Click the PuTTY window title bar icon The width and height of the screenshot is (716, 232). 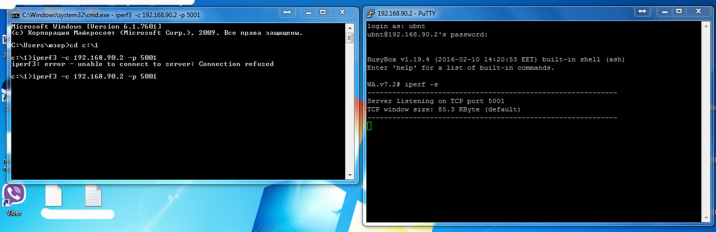tap(371, 13)
